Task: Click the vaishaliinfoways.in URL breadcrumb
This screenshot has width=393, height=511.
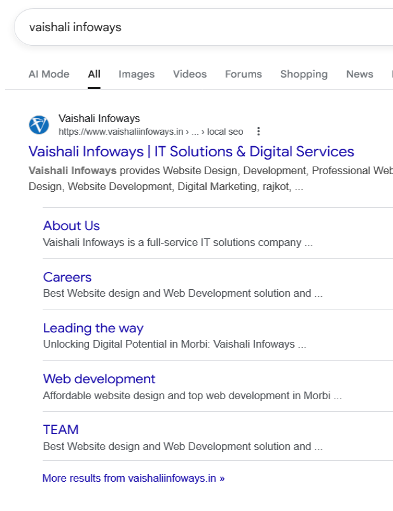Action: point(150,132)
